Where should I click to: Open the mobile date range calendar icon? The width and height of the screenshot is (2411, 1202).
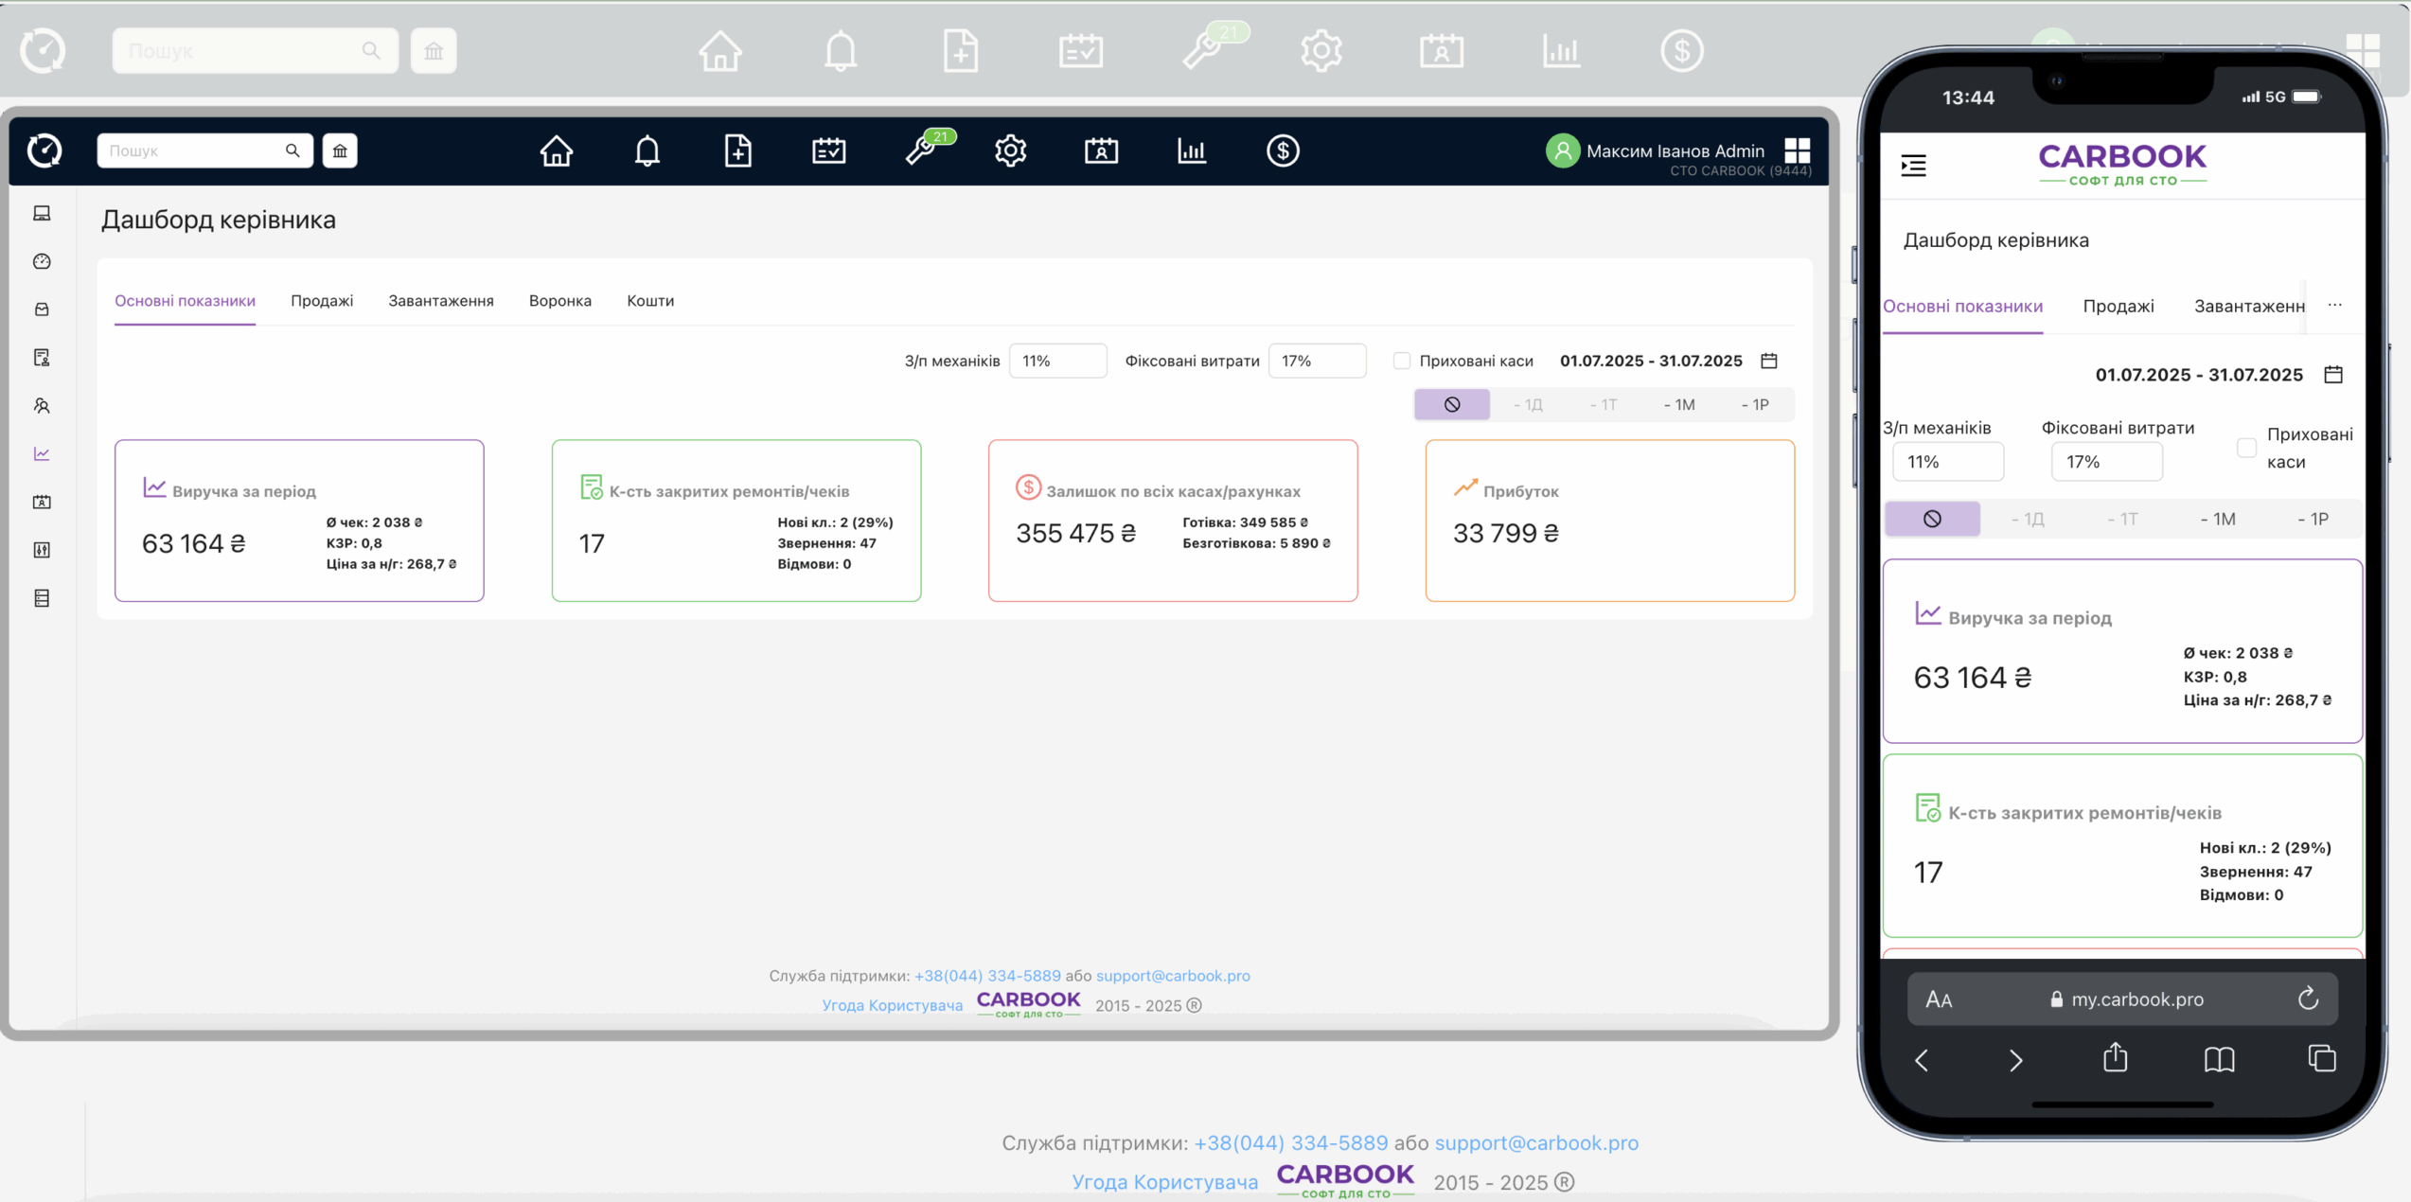[x=2332, y=375]
